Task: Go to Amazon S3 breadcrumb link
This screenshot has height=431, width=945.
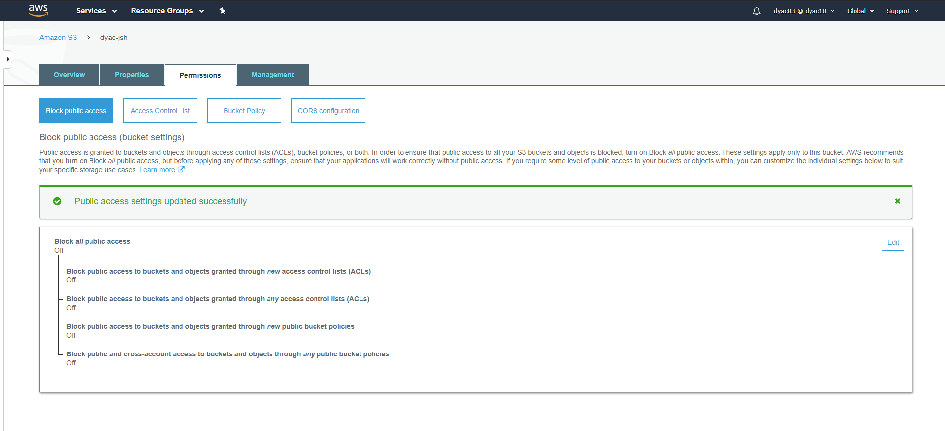Action: point(58,38)
